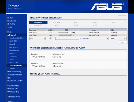Focus the empty SSID input field
The height and width of the screenshot is (102, 134).
[67, 39]
